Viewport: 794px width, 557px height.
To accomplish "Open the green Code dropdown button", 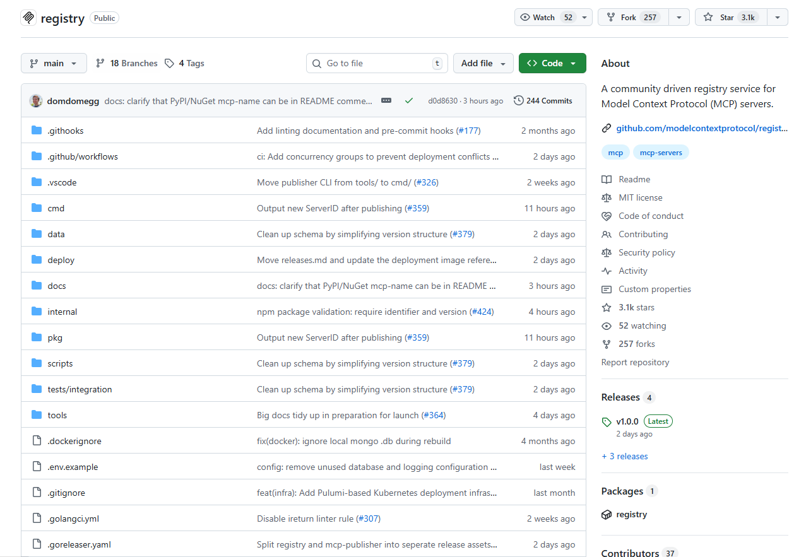I will [552, 63].
